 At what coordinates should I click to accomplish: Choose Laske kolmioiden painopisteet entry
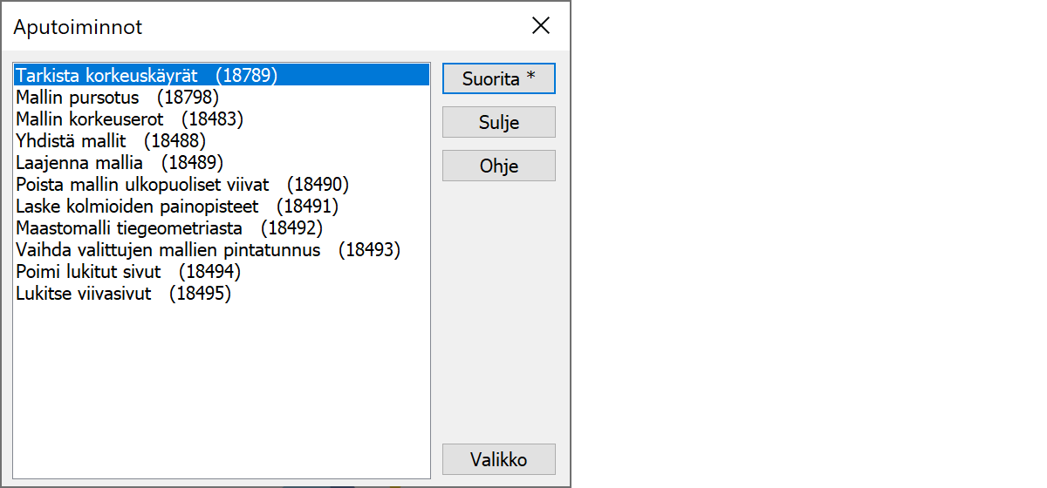coord(177,207)
